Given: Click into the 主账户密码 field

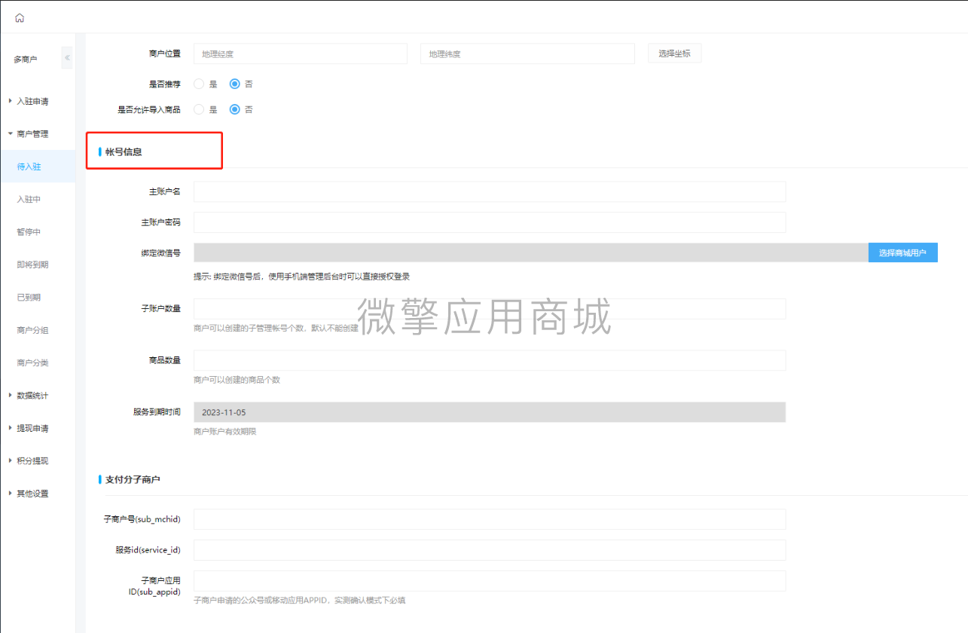Looking at the screenshot, I should 490,222.
